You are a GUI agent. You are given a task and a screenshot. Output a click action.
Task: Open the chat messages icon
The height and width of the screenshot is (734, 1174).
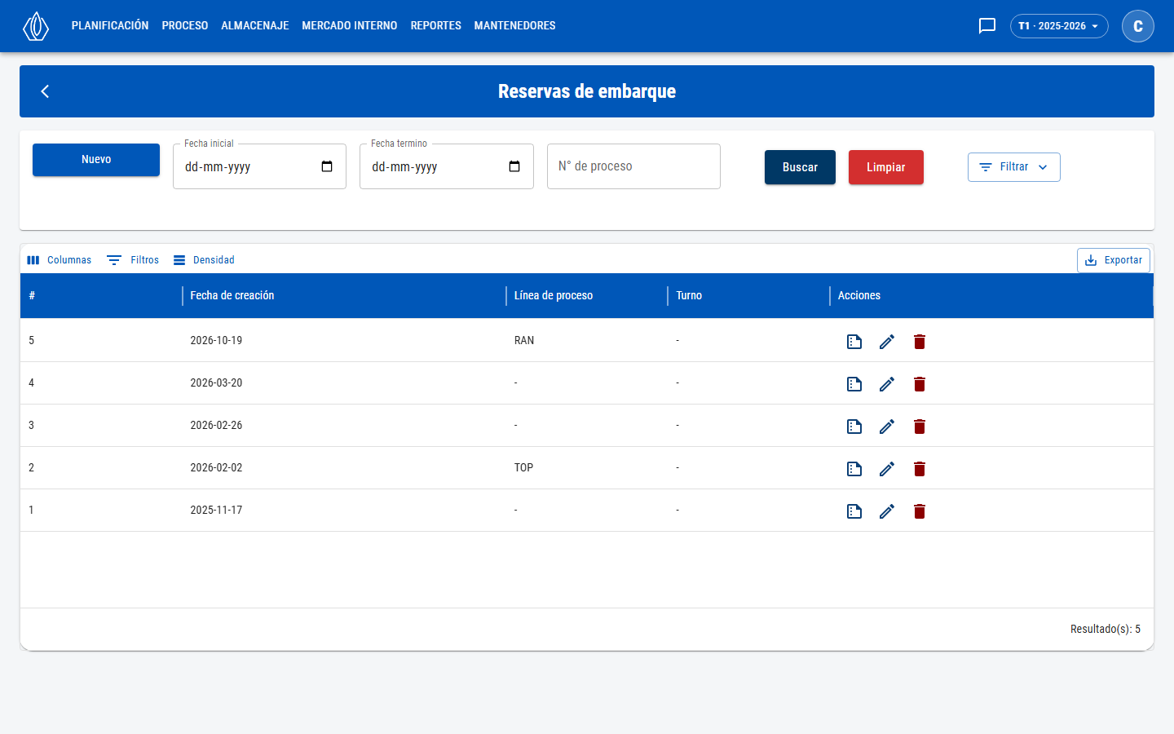click(x=987, y=26)
